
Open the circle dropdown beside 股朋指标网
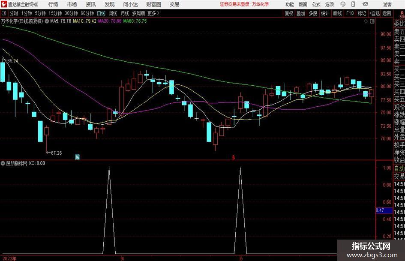[x=3, y=163]
